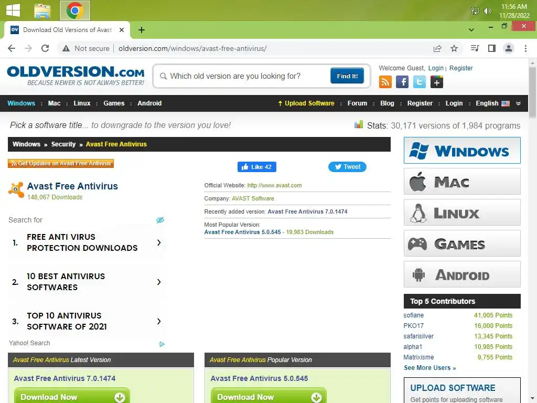Expand Free Anti Virus Protection Downloads arrow

pyautogui.click(x=159, y=242)
